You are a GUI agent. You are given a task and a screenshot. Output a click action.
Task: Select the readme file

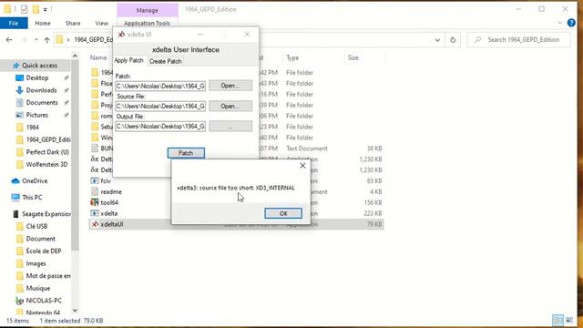coord(111,192)
